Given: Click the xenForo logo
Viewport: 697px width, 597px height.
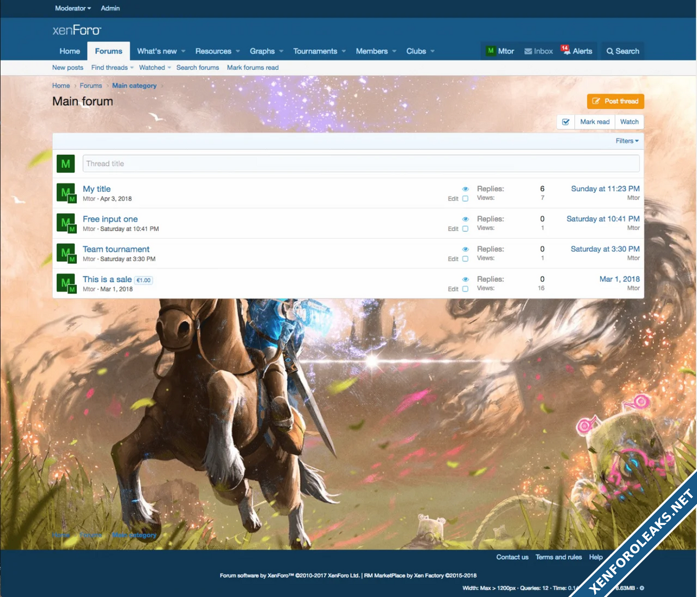Looking at the screenshot, I should pyautogui.click(x=77, y=30).
